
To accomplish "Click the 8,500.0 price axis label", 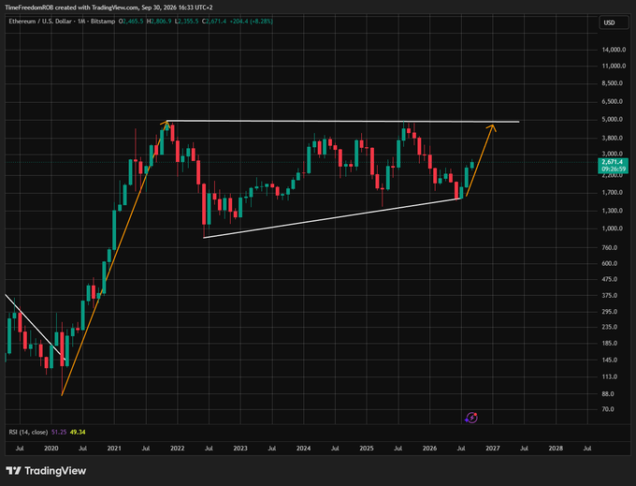I will pyautogui.click(x=612, y=83).
